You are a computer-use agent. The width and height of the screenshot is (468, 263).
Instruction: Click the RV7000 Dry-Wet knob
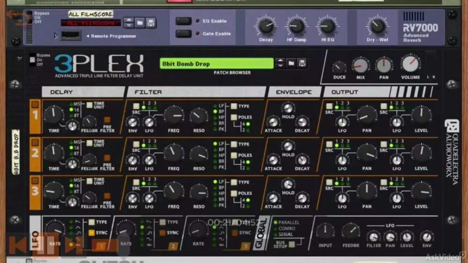[377, 26]
